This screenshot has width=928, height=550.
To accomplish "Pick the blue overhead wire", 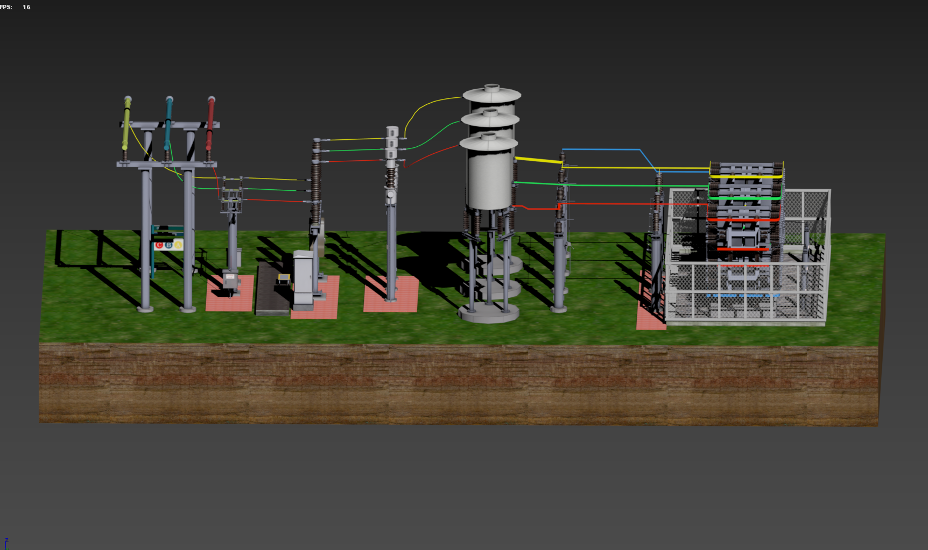I will 603,149.
